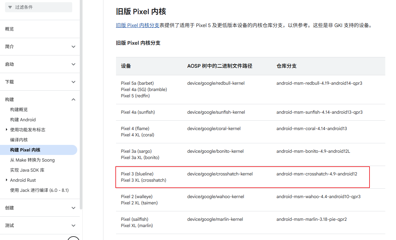396x240 pixels.
Task: Click Pixel 3a (sargo) text
Action: (x=136, y=151)
